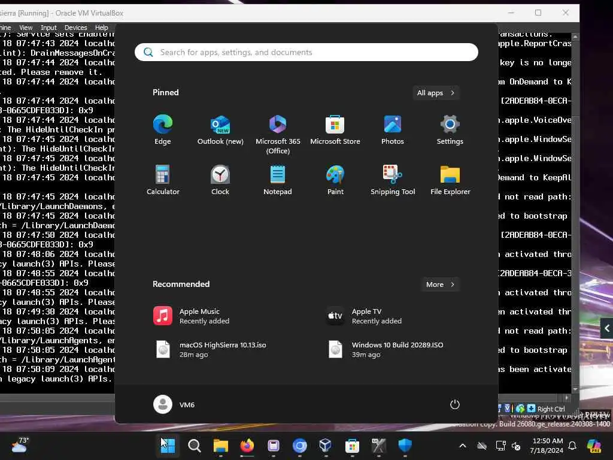Open the VirtualBox cube taskbar icon

326,446
